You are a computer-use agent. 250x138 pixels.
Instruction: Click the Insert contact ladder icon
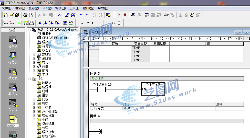click(x=107, y=23)
